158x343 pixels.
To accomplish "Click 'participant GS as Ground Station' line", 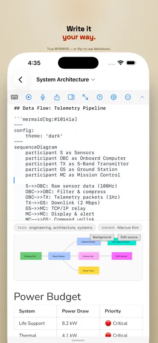I will 71,169.
